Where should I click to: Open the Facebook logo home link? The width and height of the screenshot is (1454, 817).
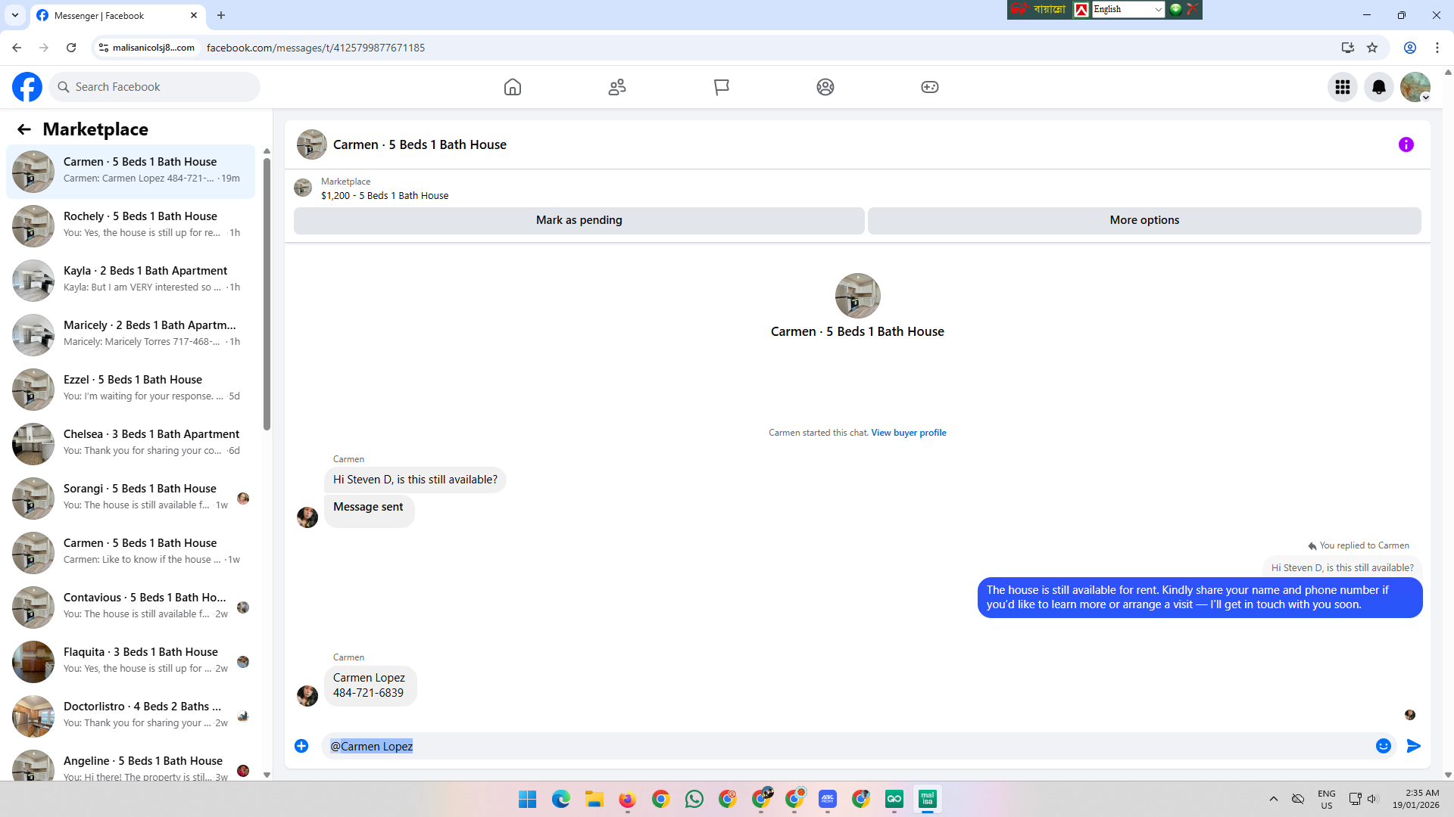click(x=27, y=87)
